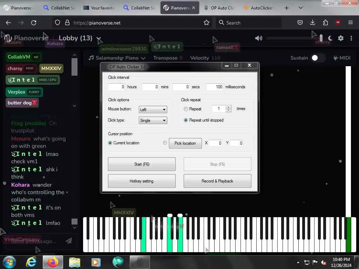List all open browser tabs chevron
Screen dimensions: 359x269
coord(301,8)
